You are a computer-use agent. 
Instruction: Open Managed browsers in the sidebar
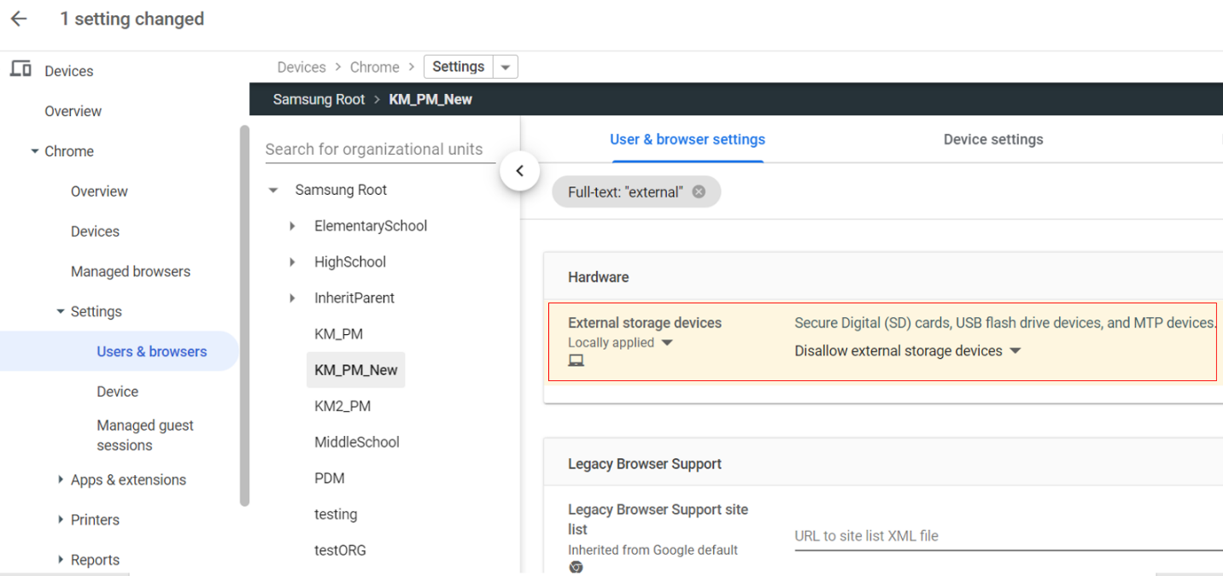pyautogui.click(x=130, y=272)
